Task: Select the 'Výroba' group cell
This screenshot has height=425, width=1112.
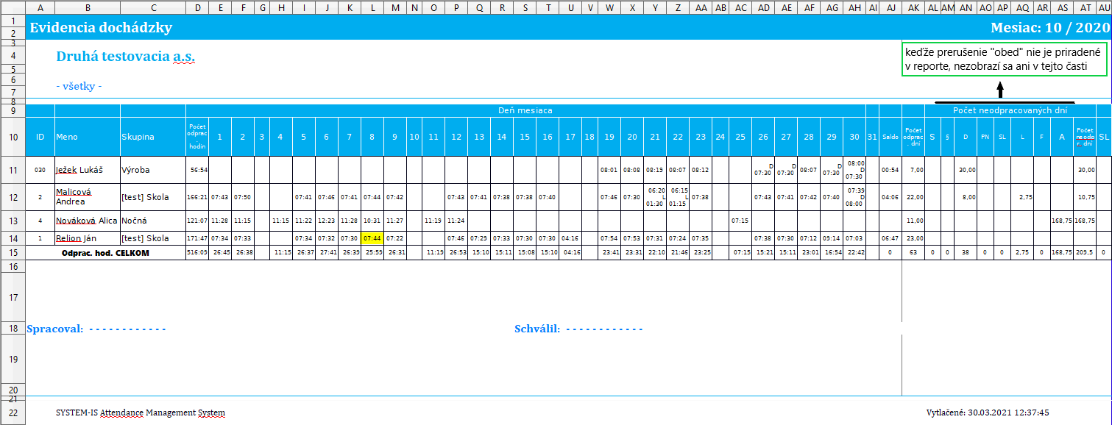Action: tap(153, 170)
